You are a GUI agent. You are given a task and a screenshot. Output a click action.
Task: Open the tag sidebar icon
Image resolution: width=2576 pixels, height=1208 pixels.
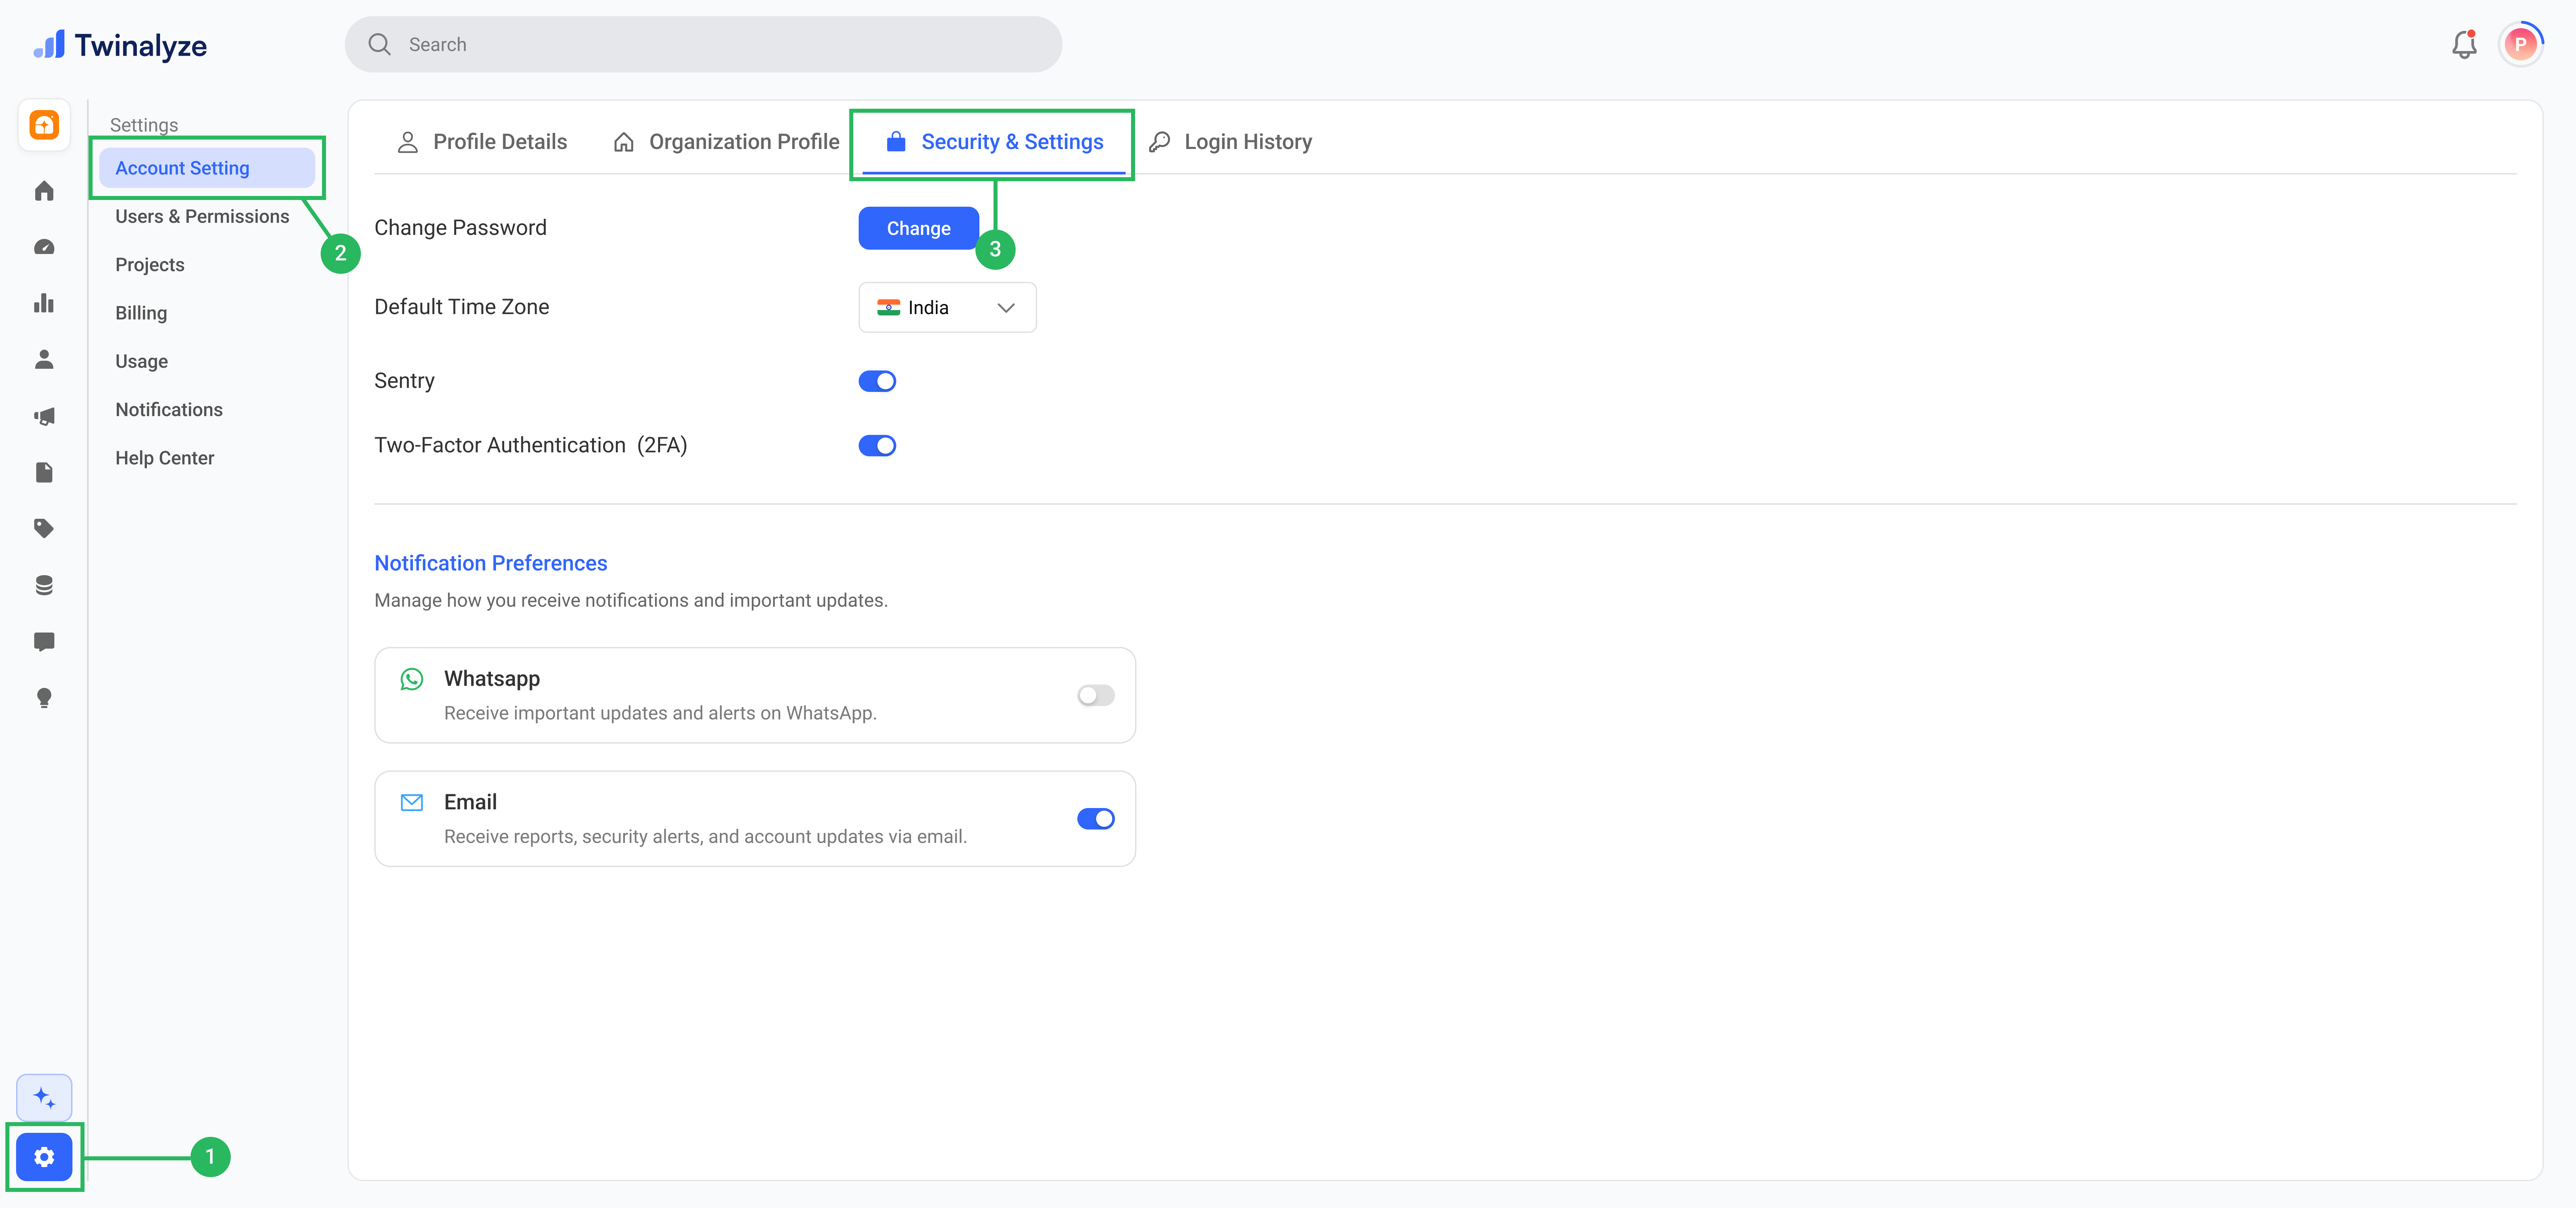tap(44, 528)
